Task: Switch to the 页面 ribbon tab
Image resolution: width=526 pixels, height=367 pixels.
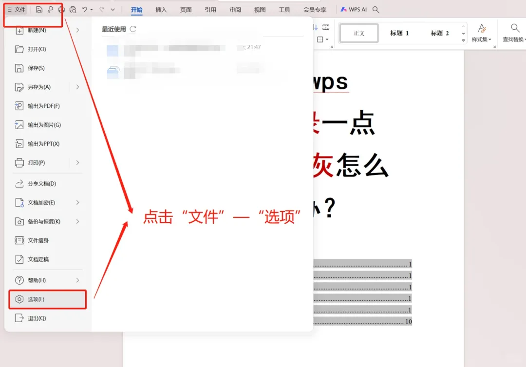Action: (x=186, y=10)
